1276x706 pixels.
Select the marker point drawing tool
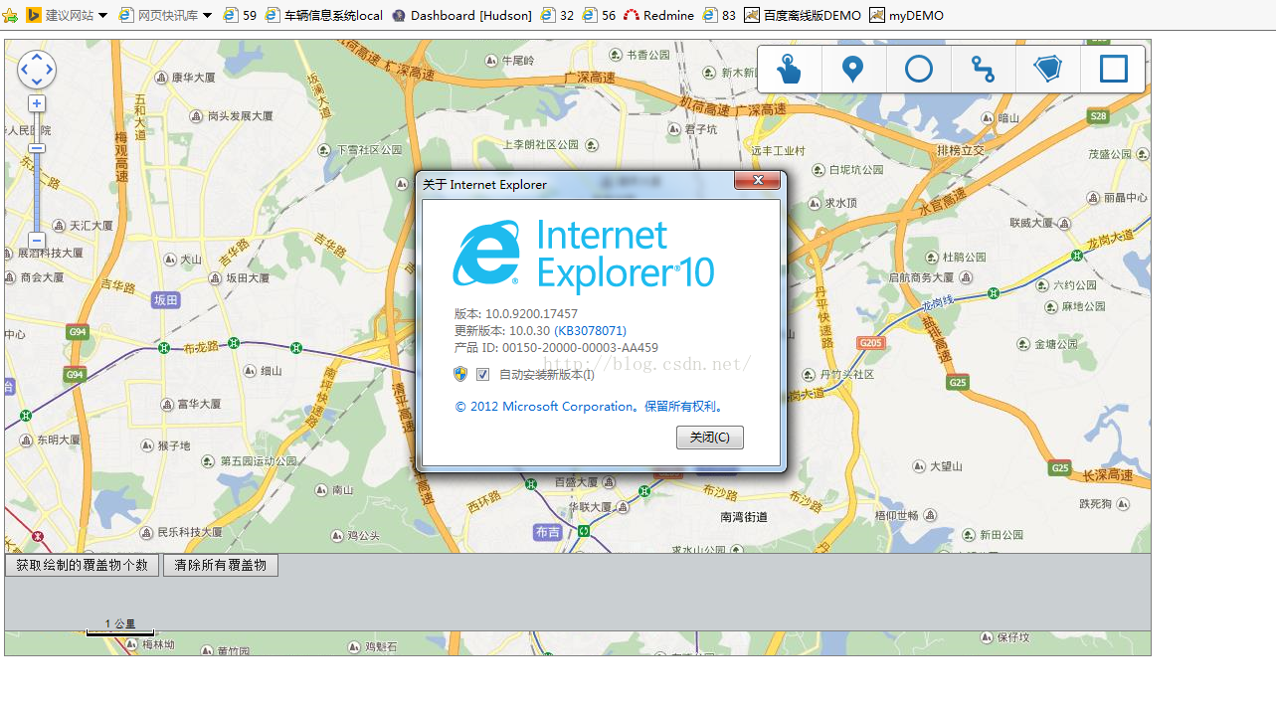[852, 69]
